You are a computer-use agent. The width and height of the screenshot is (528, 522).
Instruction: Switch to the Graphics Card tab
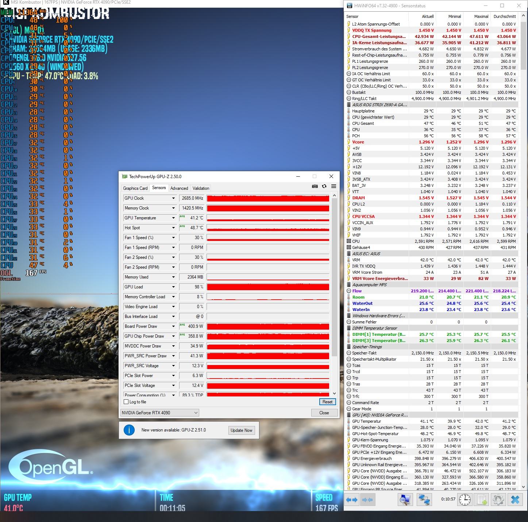[x=135, y=188]
